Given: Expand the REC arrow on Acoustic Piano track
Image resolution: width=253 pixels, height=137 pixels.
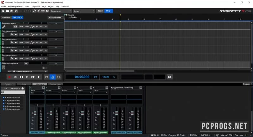Looking at the screenshot, I should (x=46, y=27).
